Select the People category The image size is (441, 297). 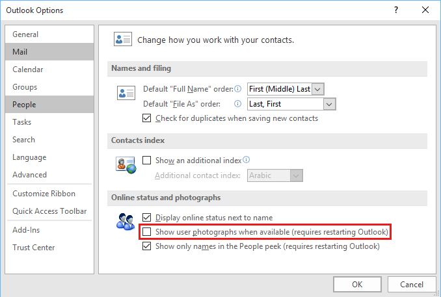pos(49,105)
